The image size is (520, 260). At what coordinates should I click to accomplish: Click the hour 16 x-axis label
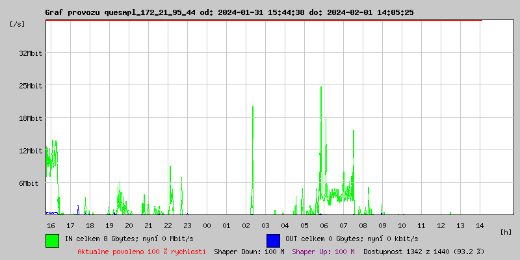point(51,225)
